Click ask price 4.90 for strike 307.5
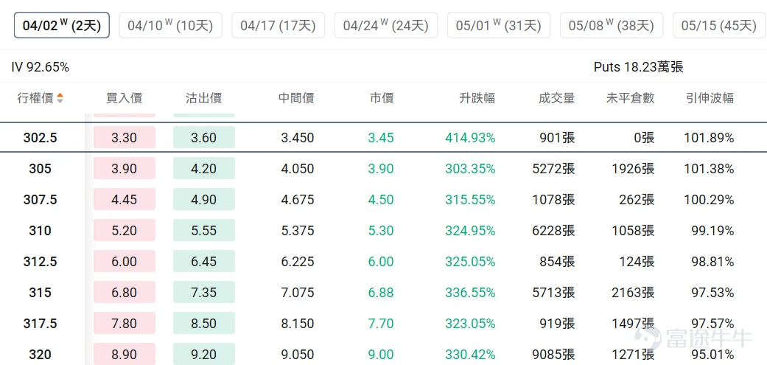This screenshot has width=767, height=365. tap(204, 199)
